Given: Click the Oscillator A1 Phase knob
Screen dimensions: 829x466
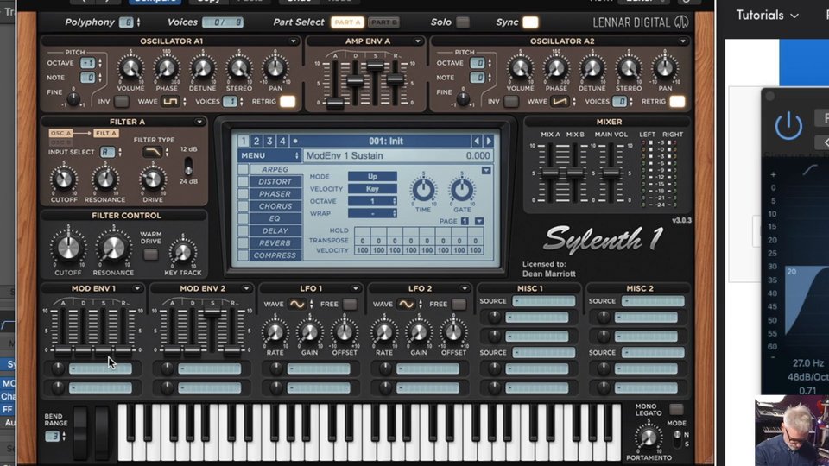Looking at the screenshot, I should pos(167,68).
